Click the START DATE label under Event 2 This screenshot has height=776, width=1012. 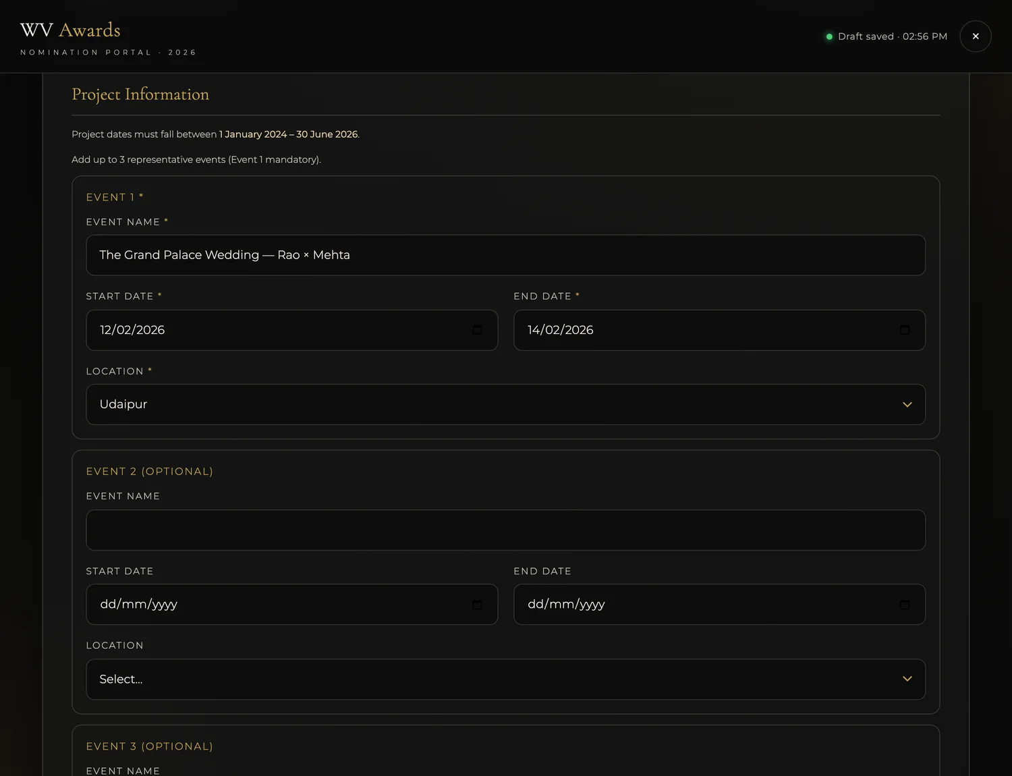coord(119,572)
